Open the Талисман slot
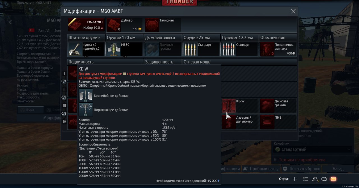Viewport: 359px width, 188px height. pyautogui.click(x=163, y=25)
